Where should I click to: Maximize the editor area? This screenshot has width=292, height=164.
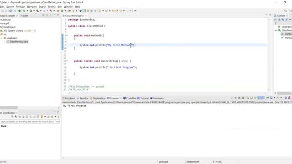coord(270,15)
